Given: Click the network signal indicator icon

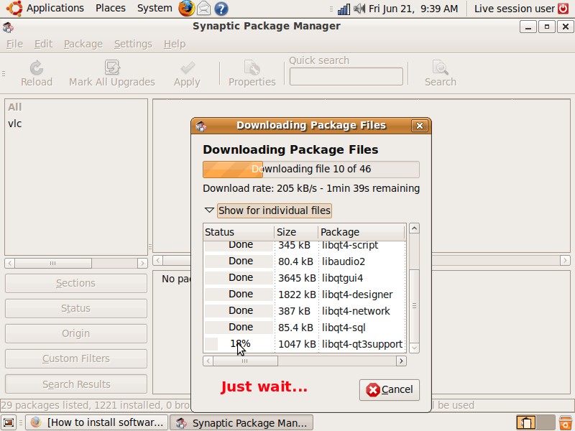Looking at the screenshot, I should (344, 9).
